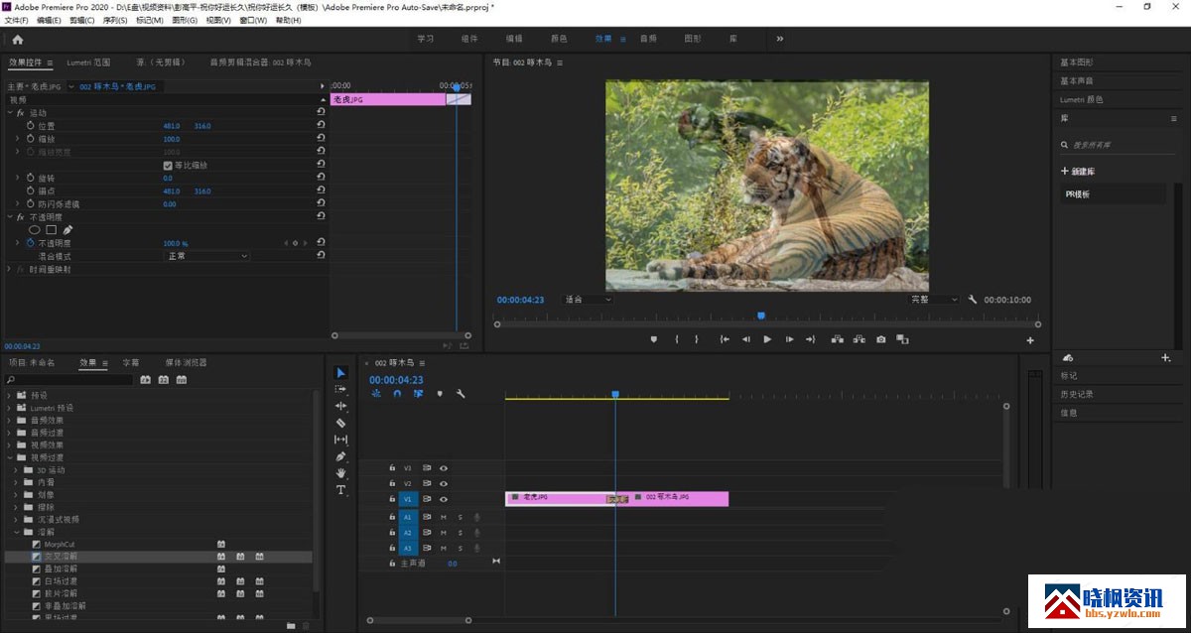
Task: Toggle visibility of track V3
Action: 444,467
